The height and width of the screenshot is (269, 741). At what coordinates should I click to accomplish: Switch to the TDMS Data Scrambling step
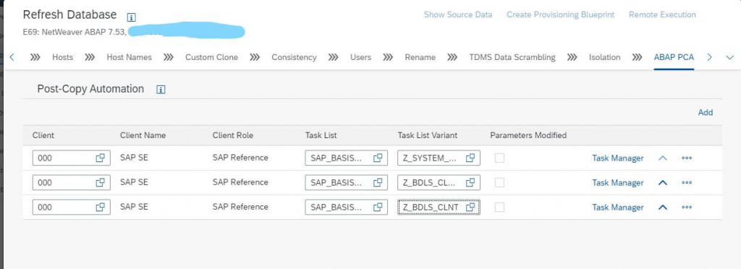click(512, 57)
